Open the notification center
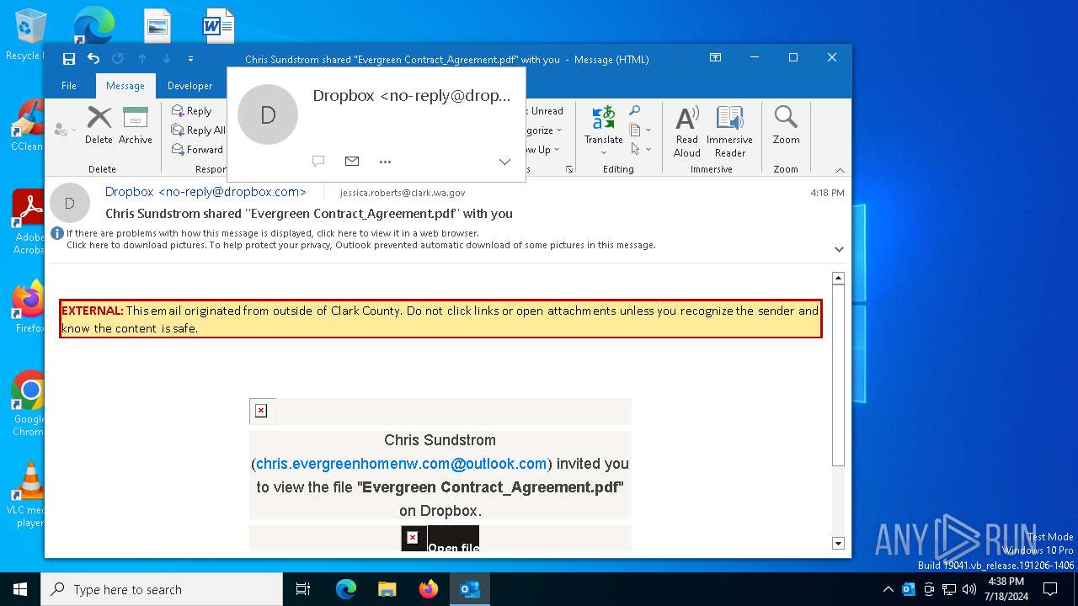The image size is (1078, 606). (x=1050, y=589)
